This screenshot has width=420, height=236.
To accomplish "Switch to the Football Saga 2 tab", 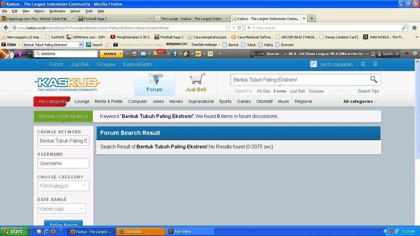I will 115,19.
